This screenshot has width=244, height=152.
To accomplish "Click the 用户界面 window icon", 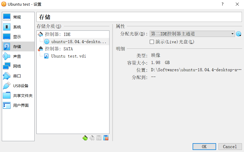I will tap(7, 105).
